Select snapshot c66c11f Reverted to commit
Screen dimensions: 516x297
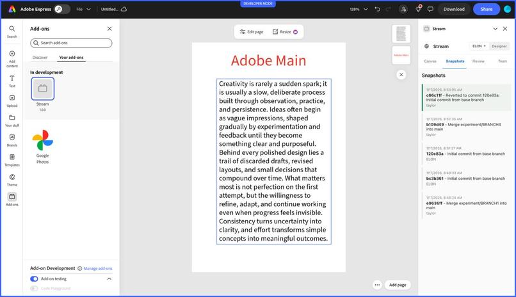tap(466, 97)
